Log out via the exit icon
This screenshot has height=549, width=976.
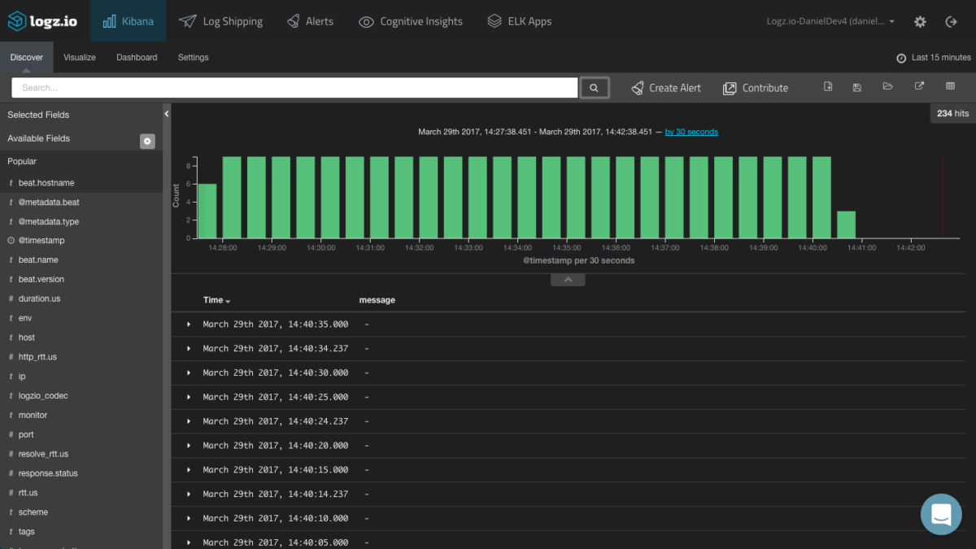952,22
